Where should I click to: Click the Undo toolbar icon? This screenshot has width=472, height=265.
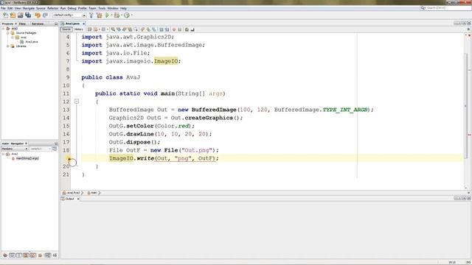point(38,15)
